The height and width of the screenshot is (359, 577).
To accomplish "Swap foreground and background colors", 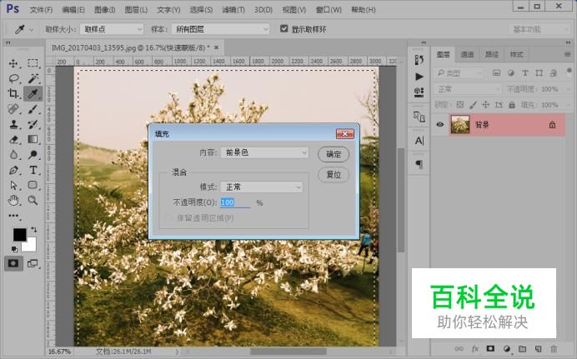I will pos(34,230).
